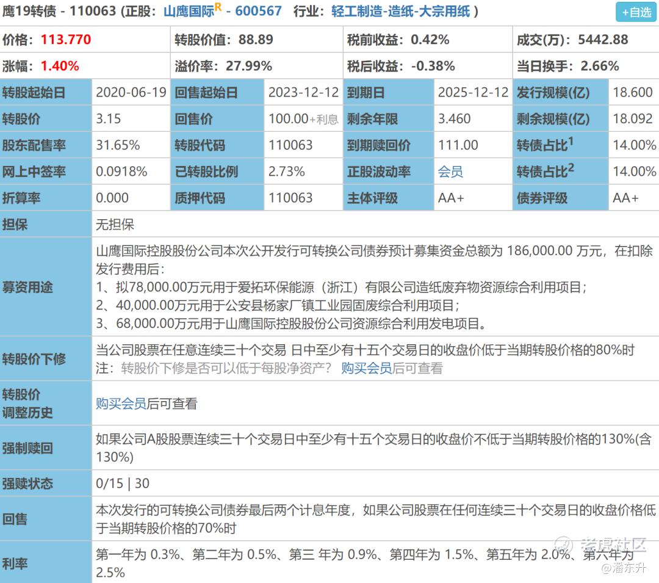
Task: Click the 正股波动率 header cell
Action: pos(389,172)
